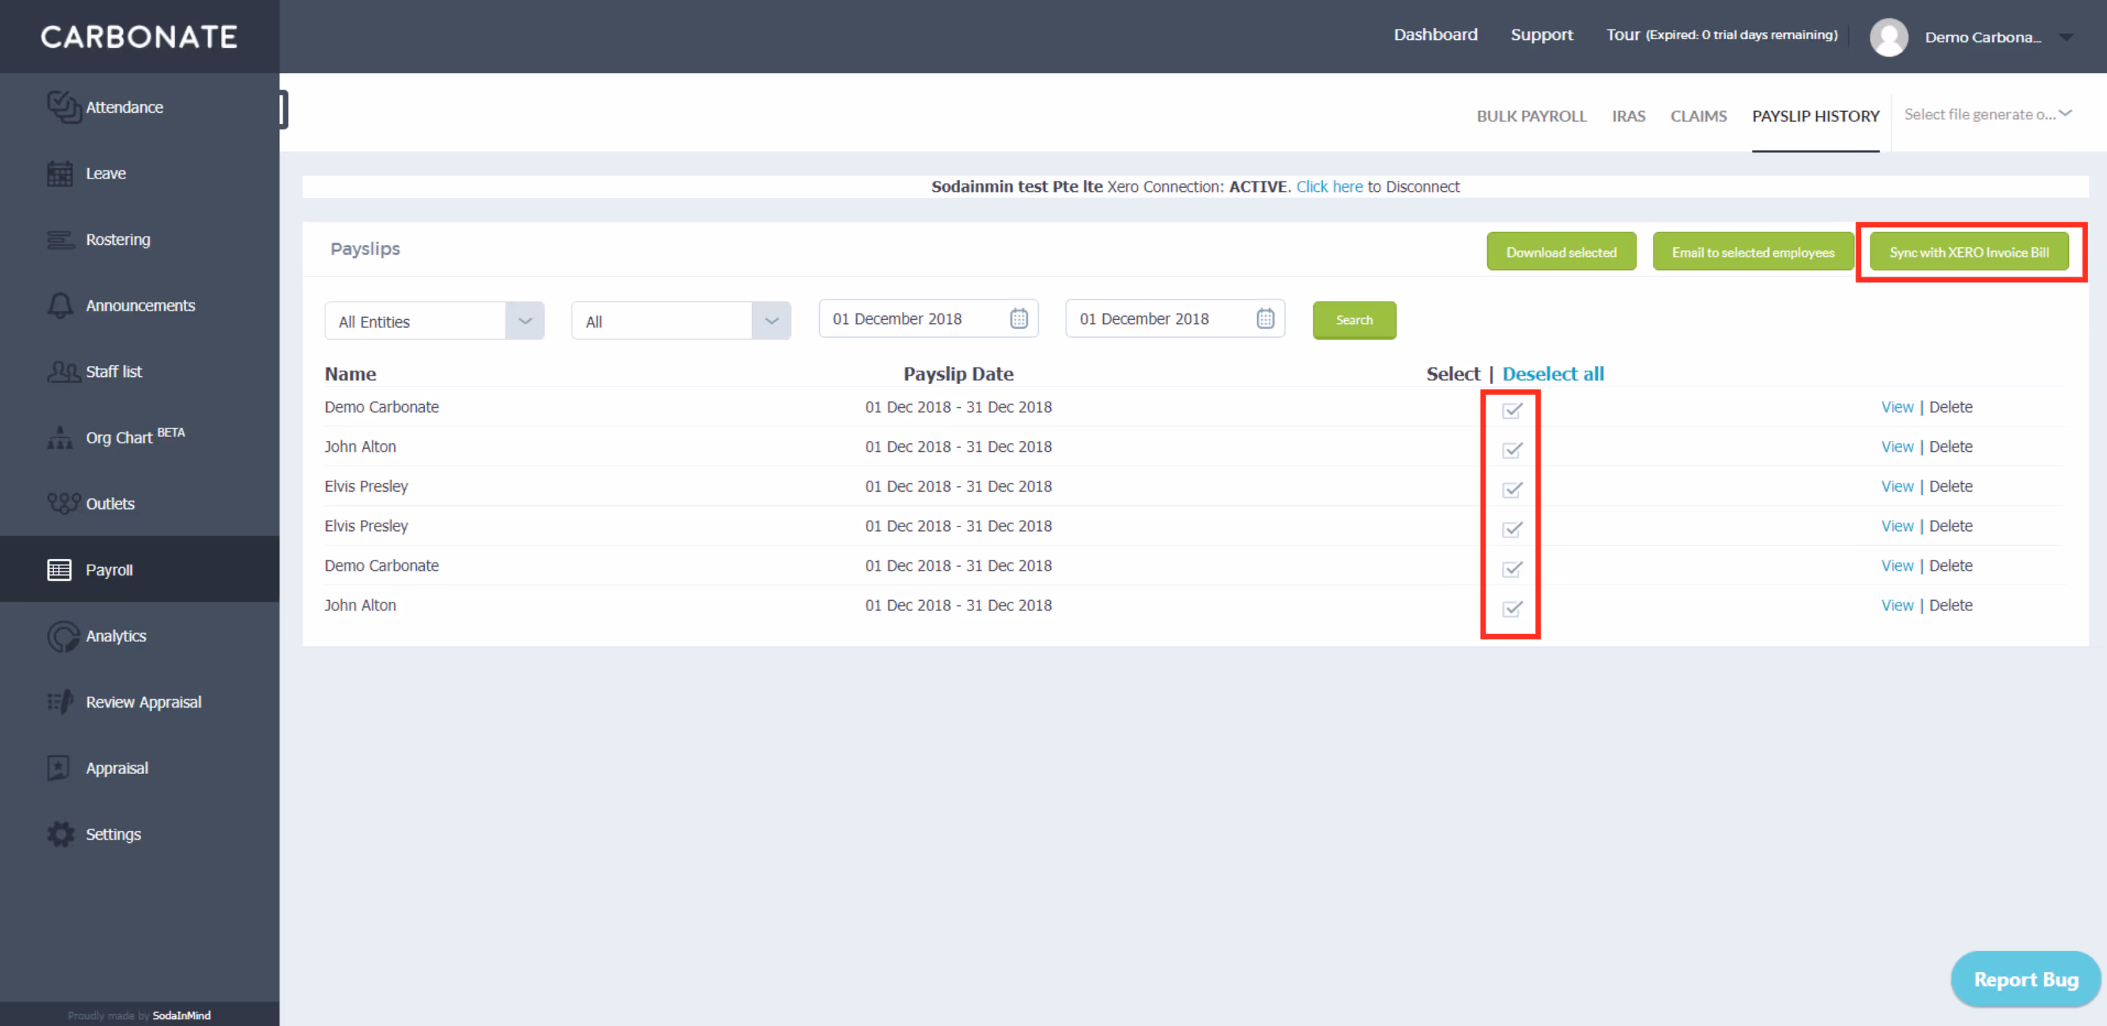This screenshot has width=2107, height=1026.
Task: Open Settings via the gear icon
Action: pyautogui.click(x=61, y=834)
